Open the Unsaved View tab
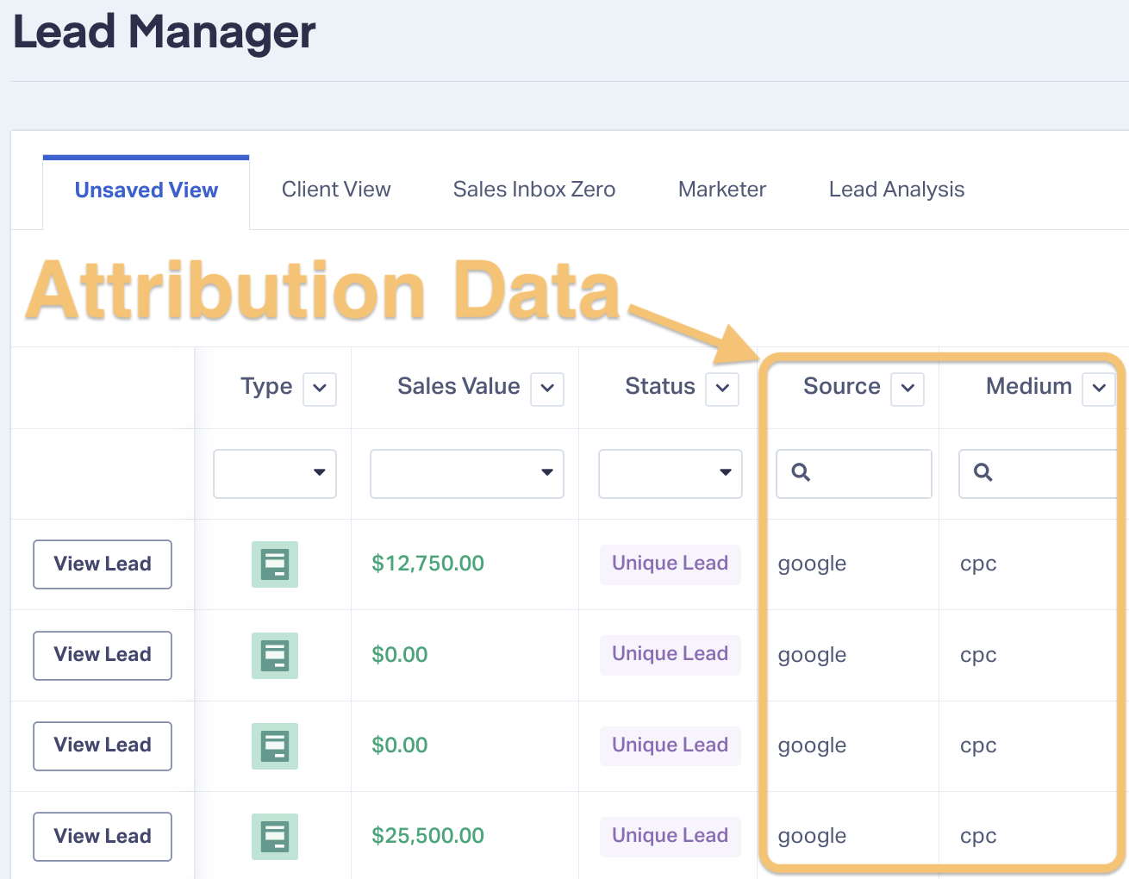The height and width of the screenshot is (879, 1129). point(147,190)
